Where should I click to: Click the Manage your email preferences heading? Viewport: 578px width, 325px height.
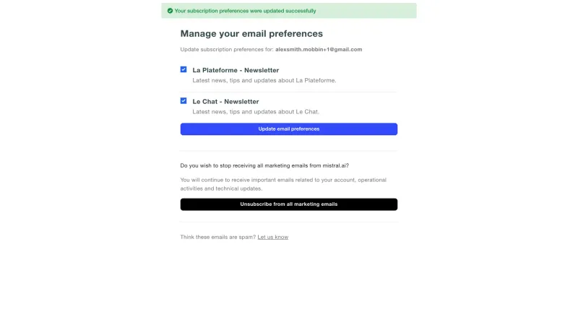click(x=251, y=33)
